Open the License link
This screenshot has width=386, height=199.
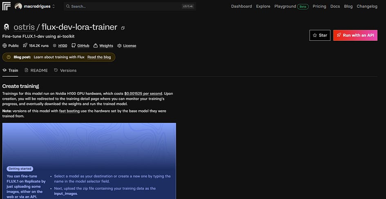coord(130,46)
